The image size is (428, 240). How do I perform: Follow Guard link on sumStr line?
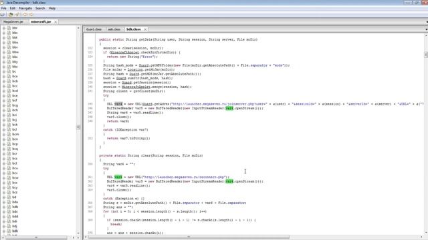[121, 78]
